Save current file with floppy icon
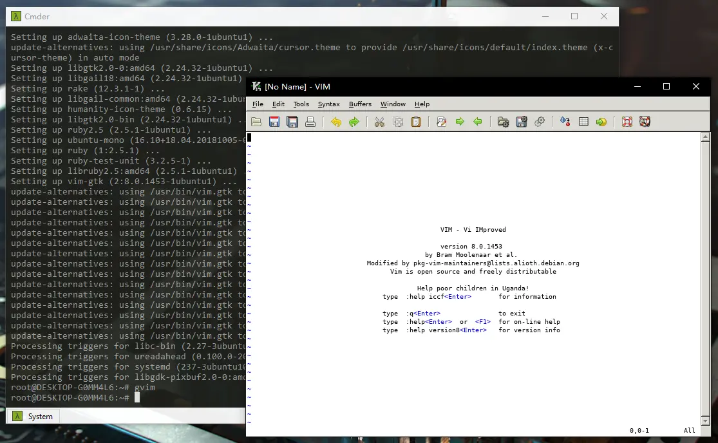Image resolution: width=718 pixels, height=443 pixels. (x=274, y=122)
